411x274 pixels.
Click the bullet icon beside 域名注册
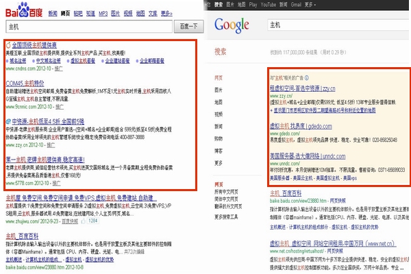pyautogui.click(x=8, y=61)
